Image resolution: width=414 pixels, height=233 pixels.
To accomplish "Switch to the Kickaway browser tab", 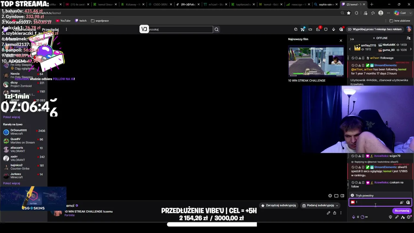I will (x=133, y=5).
